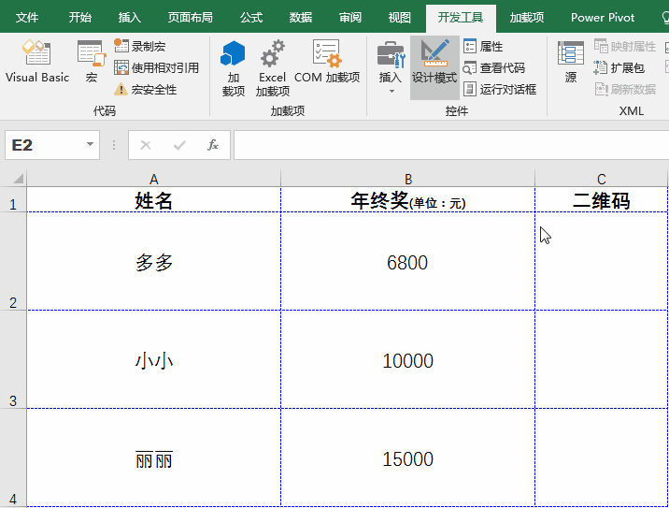The image size is (669, 508).
Task: Select column A header
Action: pos(153,179)
